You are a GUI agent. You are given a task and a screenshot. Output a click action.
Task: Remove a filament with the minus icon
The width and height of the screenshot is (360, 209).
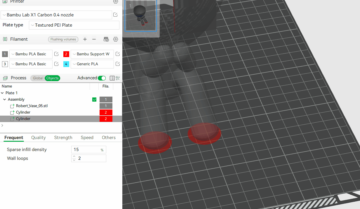click(94, 39)
